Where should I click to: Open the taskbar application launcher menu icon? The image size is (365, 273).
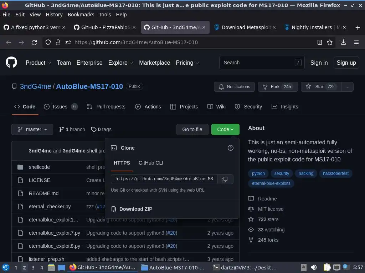pos(6,267)
